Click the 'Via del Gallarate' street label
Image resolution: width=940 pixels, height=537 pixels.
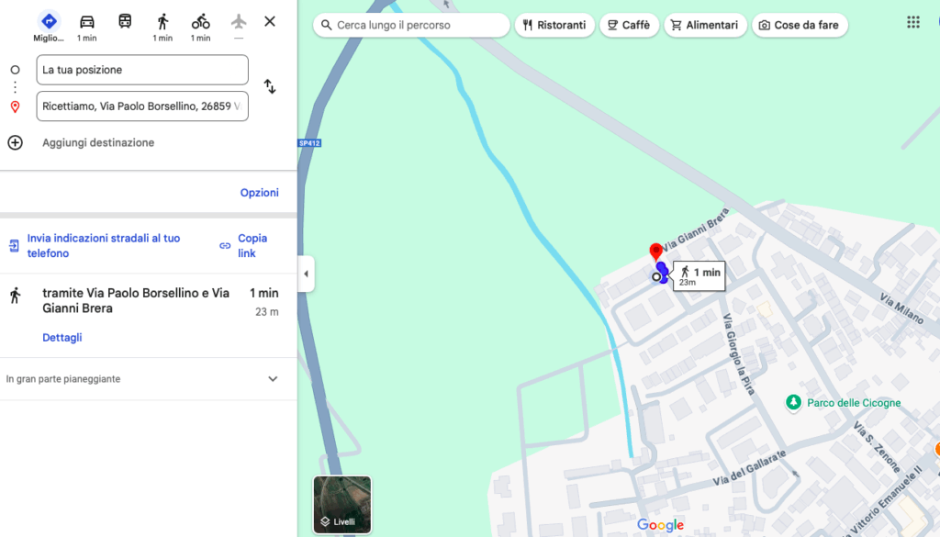pyautogui.click(x=749, y=468)
